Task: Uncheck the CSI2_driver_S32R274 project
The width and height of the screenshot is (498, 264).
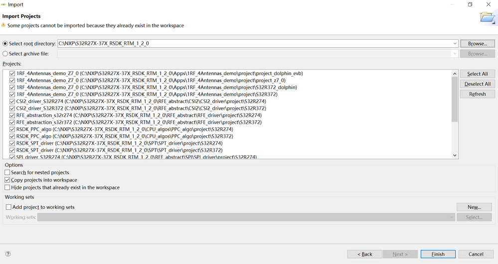Action: (12, 101)
